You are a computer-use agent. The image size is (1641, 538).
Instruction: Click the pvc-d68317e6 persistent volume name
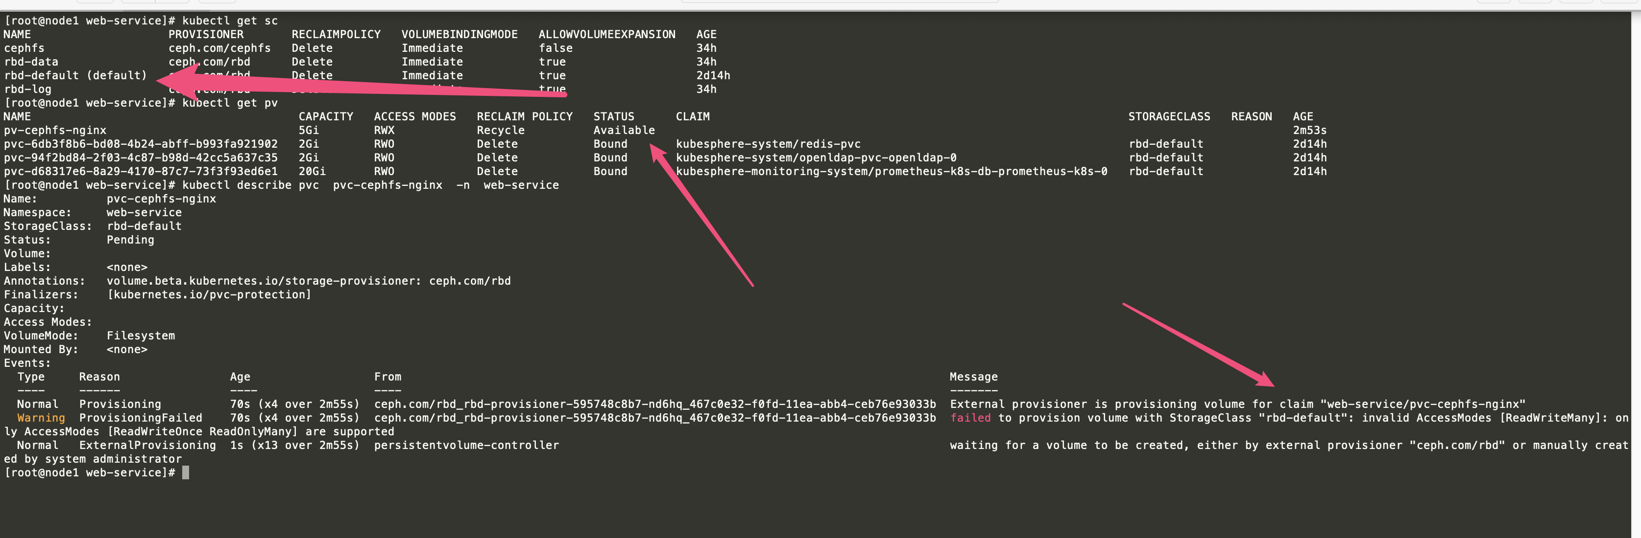tap(140, 172)
